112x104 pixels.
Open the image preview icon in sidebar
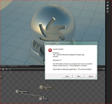[x=108, y=8]
